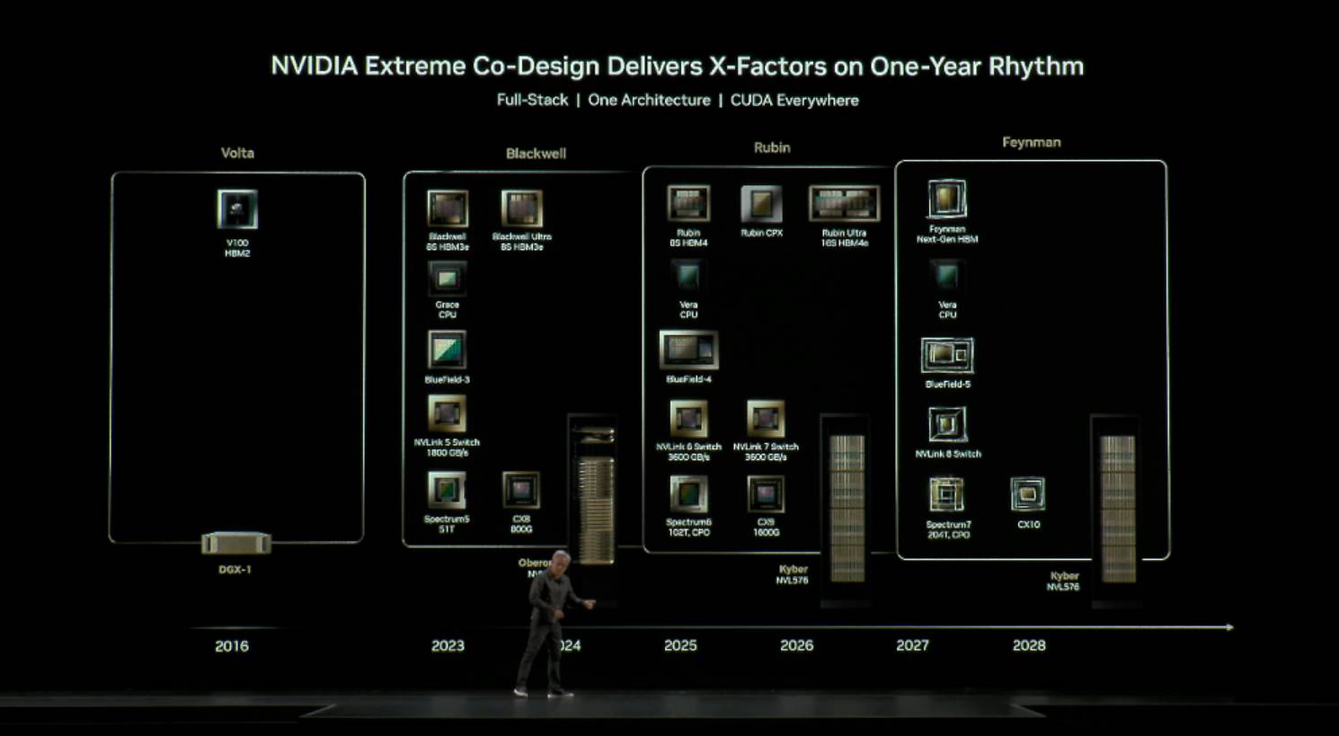
Task: Select the BlueField-4 icon
Action: click(688, 350)
